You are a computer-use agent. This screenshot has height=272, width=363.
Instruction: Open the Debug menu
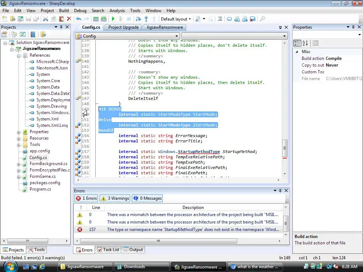coord(80,11)
